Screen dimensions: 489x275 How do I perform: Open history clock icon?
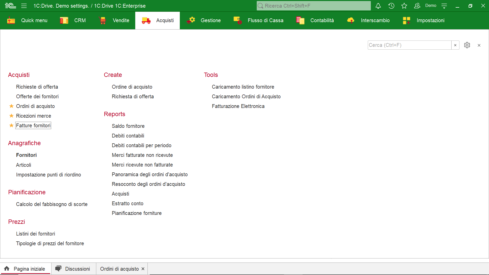point(391,6)
